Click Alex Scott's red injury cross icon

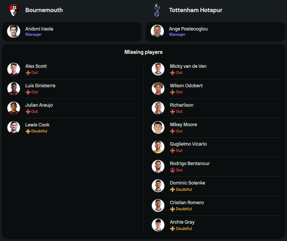28,73
